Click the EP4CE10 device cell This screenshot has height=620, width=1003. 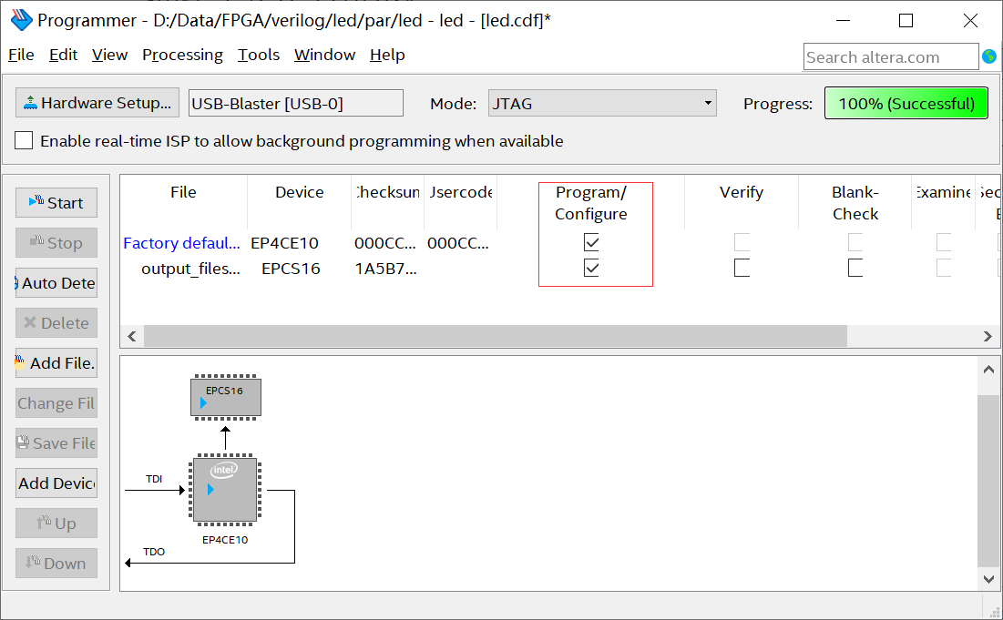pyautogui.click(x=284, y=243)
